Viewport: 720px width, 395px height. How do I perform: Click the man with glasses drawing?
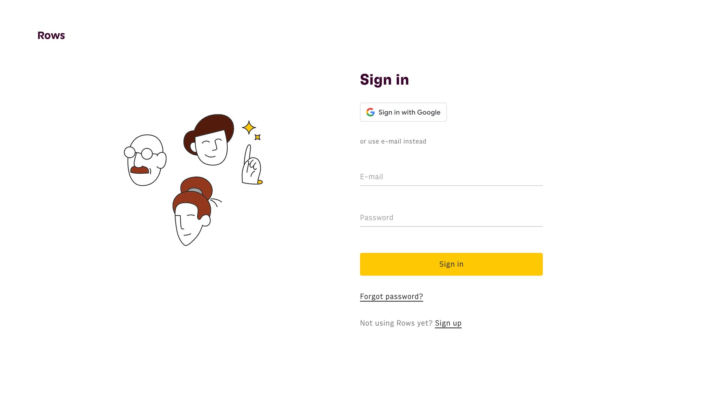coord(145,159)
